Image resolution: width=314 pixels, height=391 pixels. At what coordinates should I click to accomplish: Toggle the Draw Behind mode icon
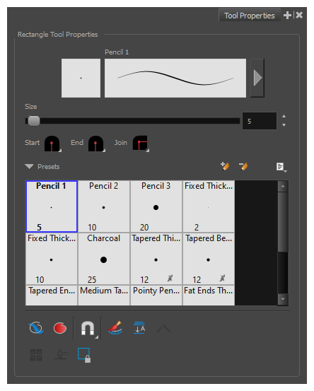pos(36,327)
